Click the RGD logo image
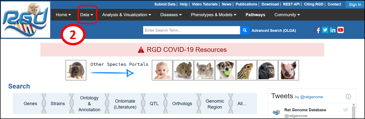 pos(26,20)
